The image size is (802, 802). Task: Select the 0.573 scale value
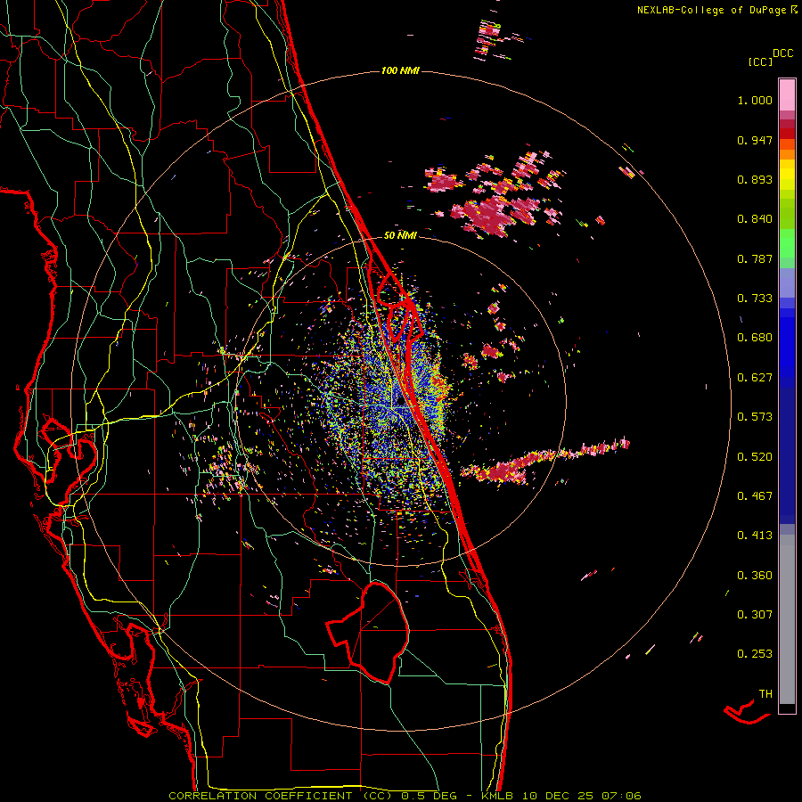[755, 417]
